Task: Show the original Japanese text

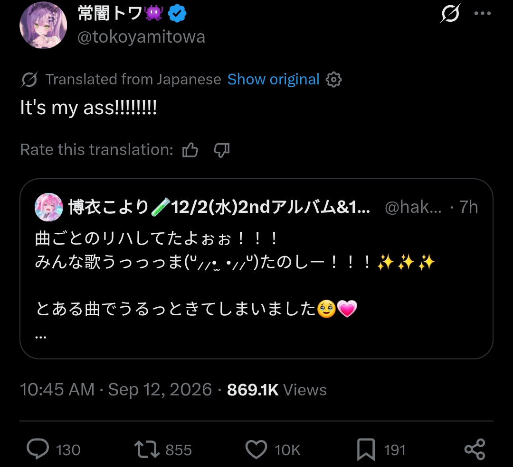Action: (273, 79)
